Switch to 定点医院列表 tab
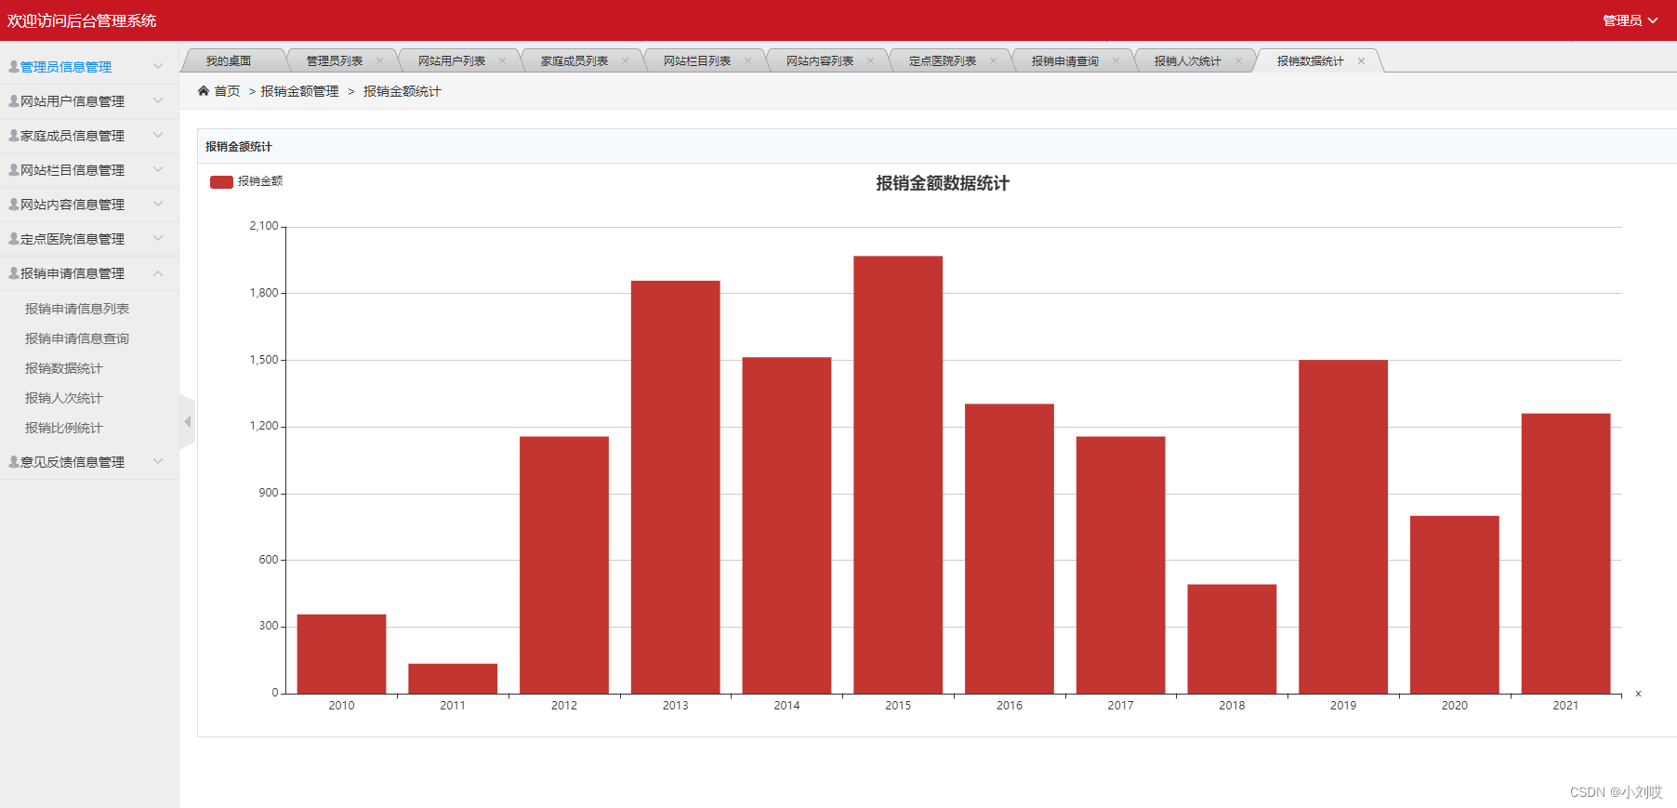 coord(943,61)
